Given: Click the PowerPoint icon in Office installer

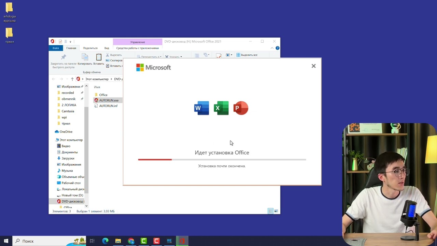Looking at the screenshot, I should [241, 108].
